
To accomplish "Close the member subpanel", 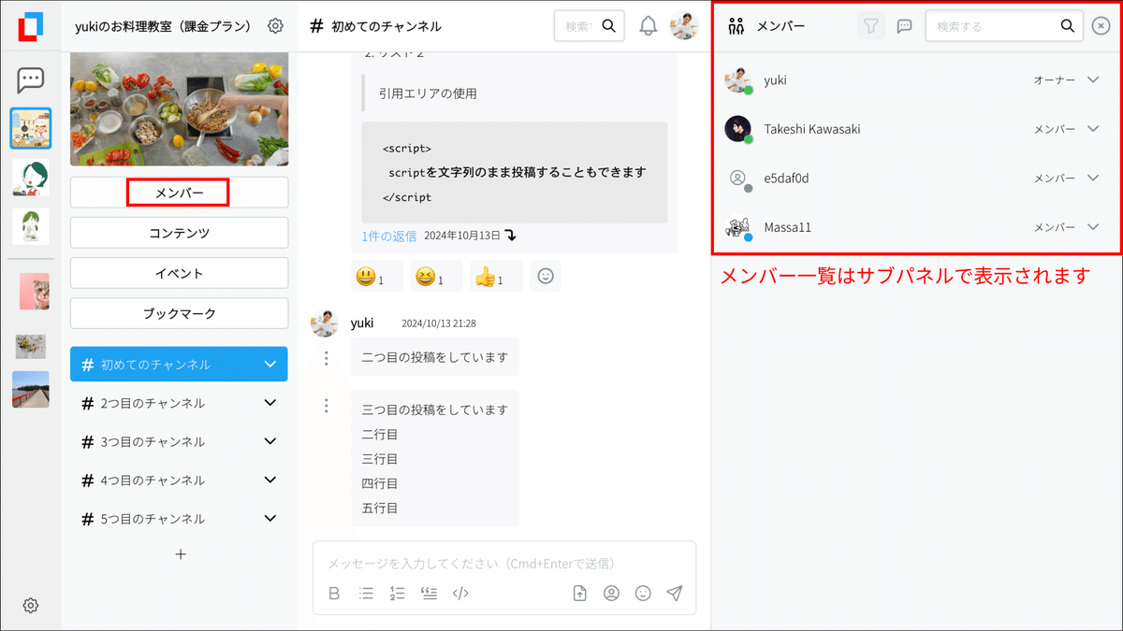I will pos(1101,26).
